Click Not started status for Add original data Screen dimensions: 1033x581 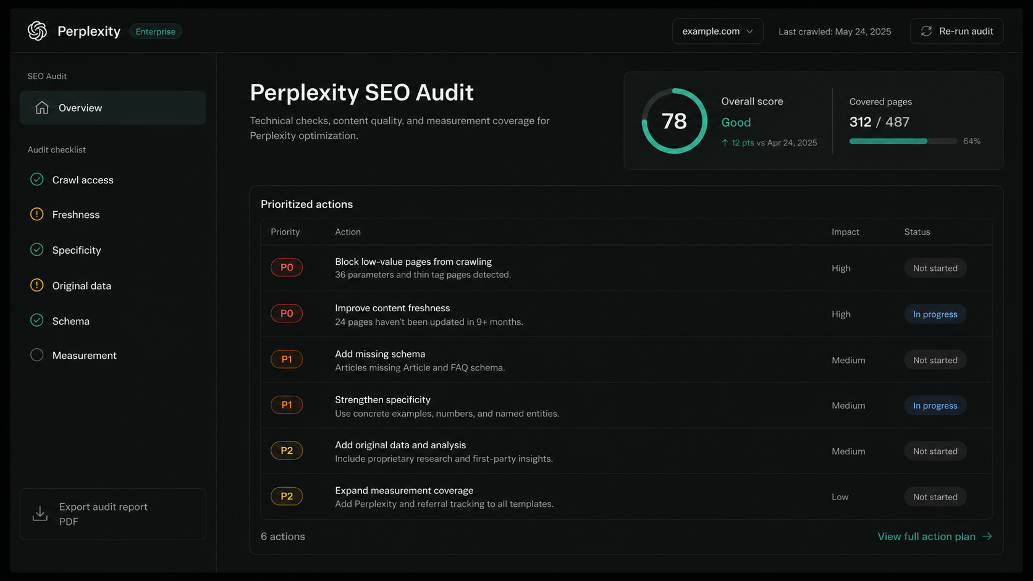click(x=935, y=451)
